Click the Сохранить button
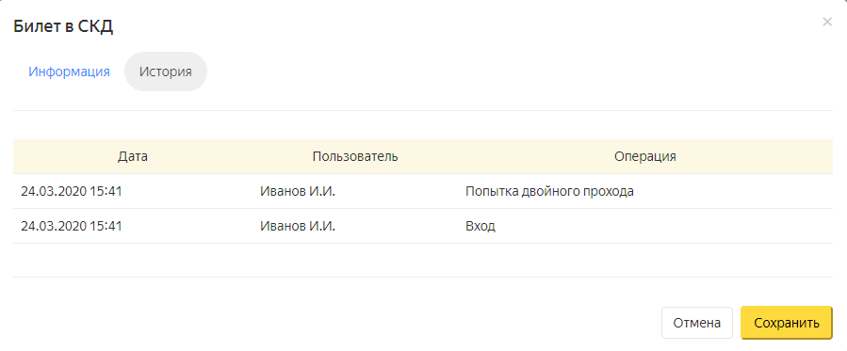847x351 pixels. [787, 323]
